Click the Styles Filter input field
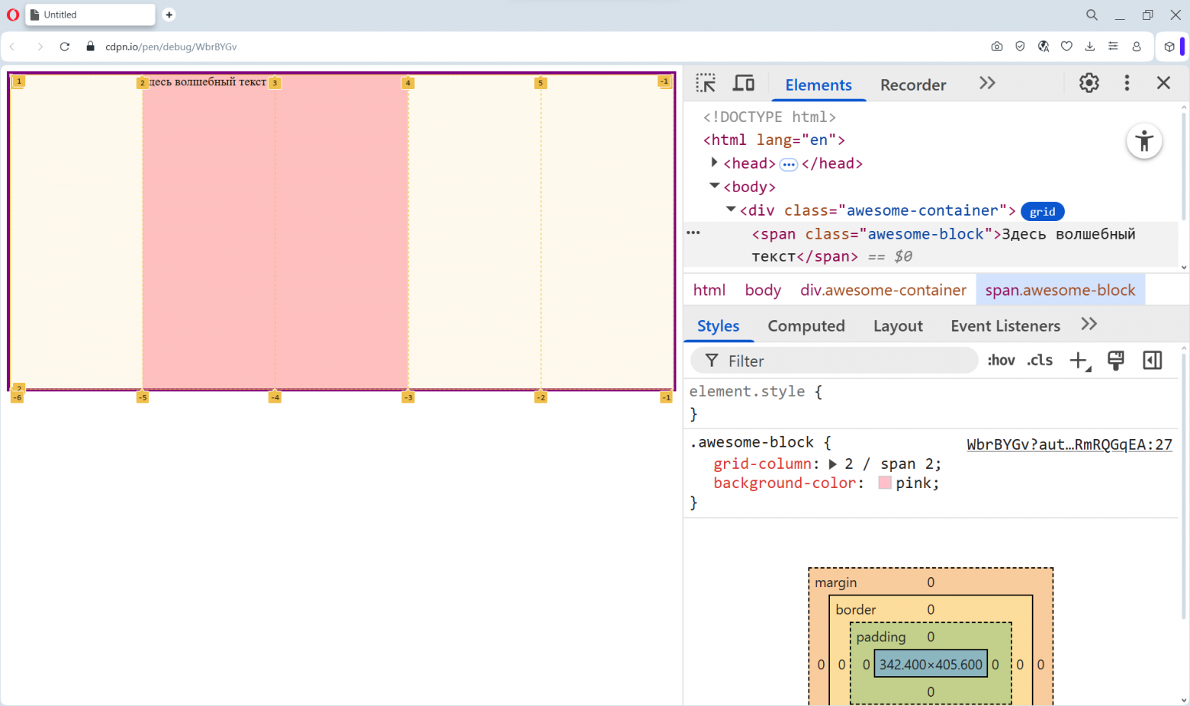 point(831,360)
